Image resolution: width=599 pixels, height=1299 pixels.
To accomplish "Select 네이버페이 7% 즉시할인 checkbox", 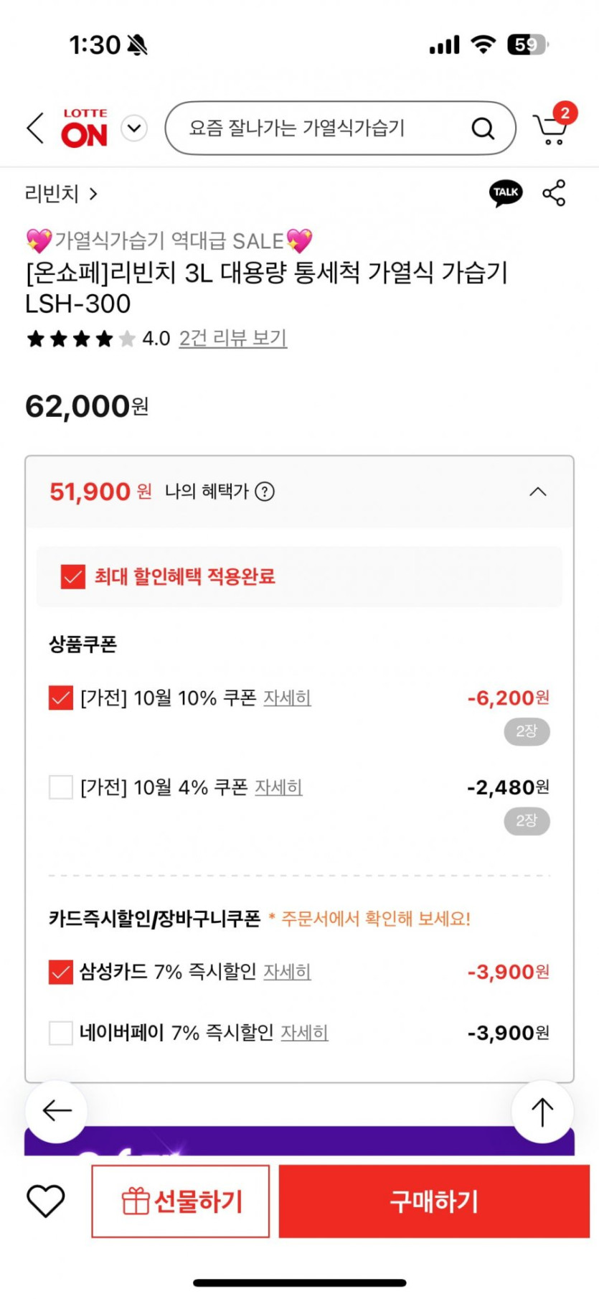I will [x=61, y=1033].
